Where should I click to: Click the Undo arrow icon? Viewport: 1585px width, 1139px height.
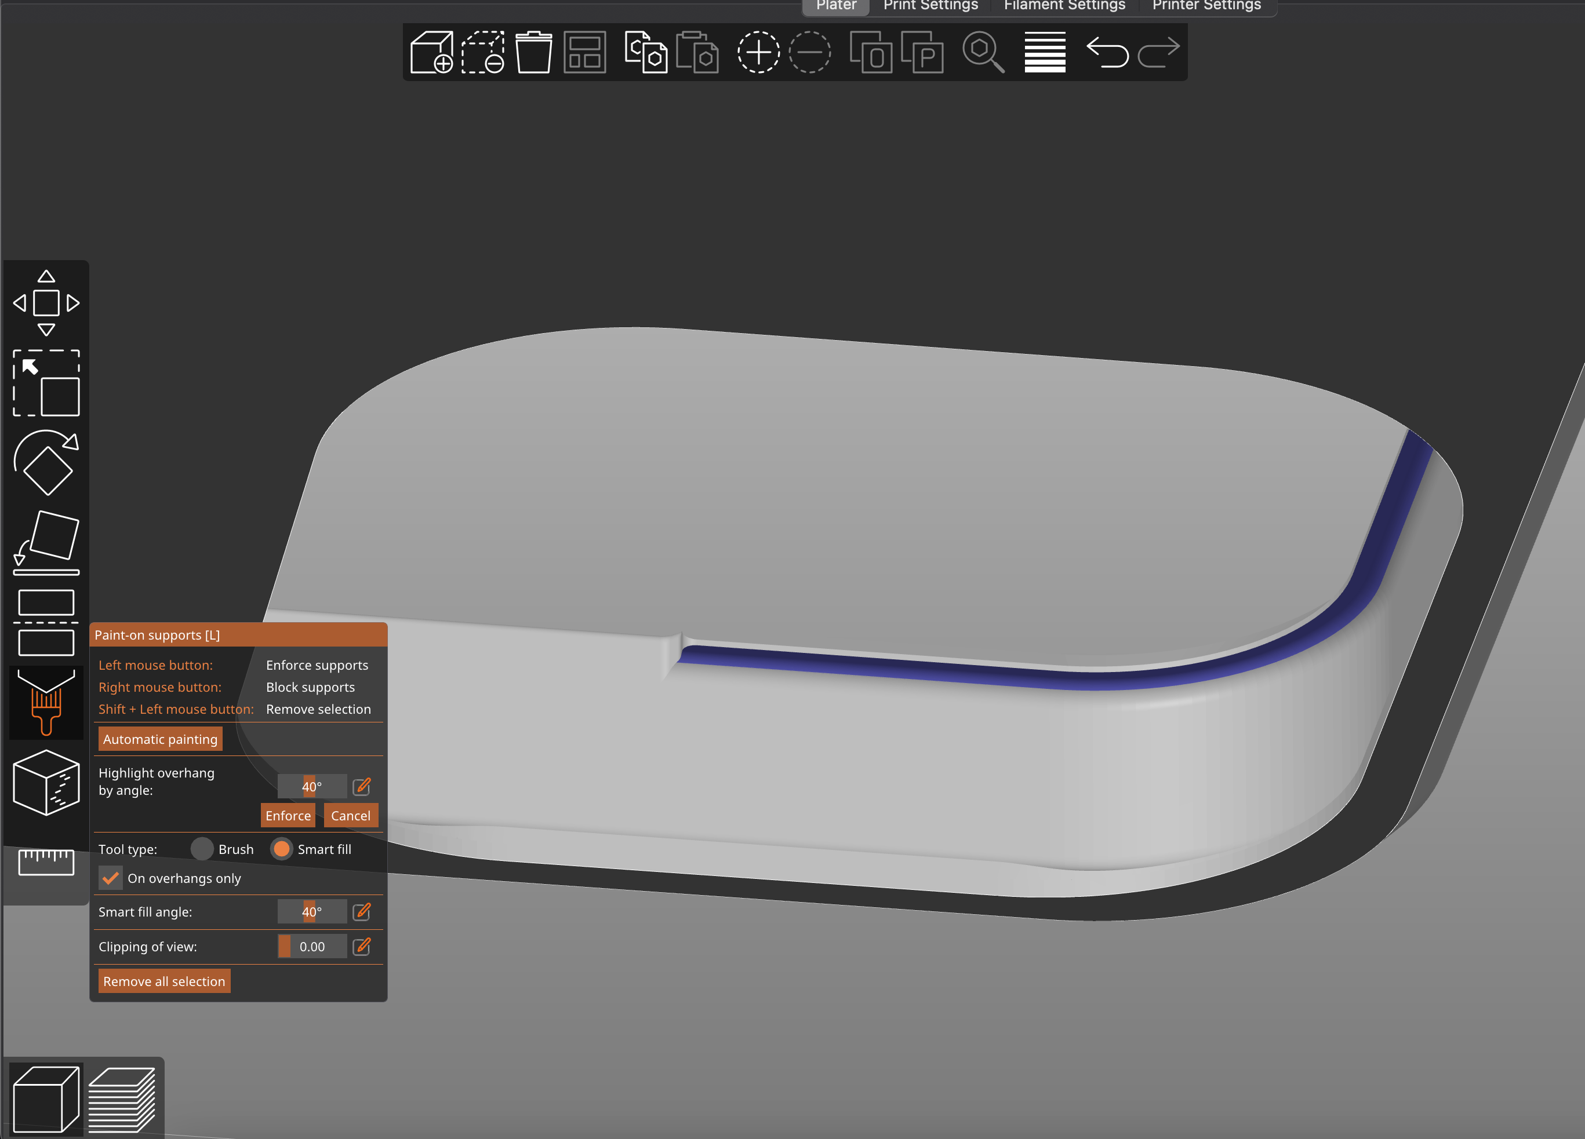1107,52
